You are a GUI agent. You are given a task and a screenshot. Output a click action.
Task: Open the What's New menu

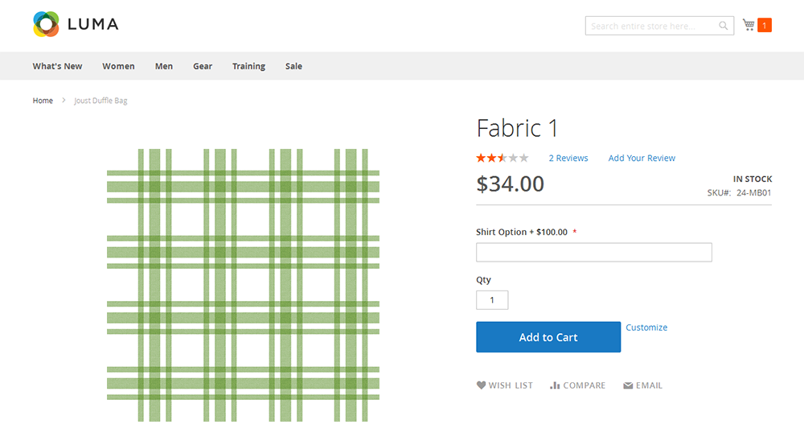[57, 66]
